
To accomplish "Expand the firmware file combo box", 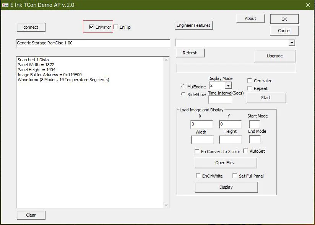I will click(292, 42).
